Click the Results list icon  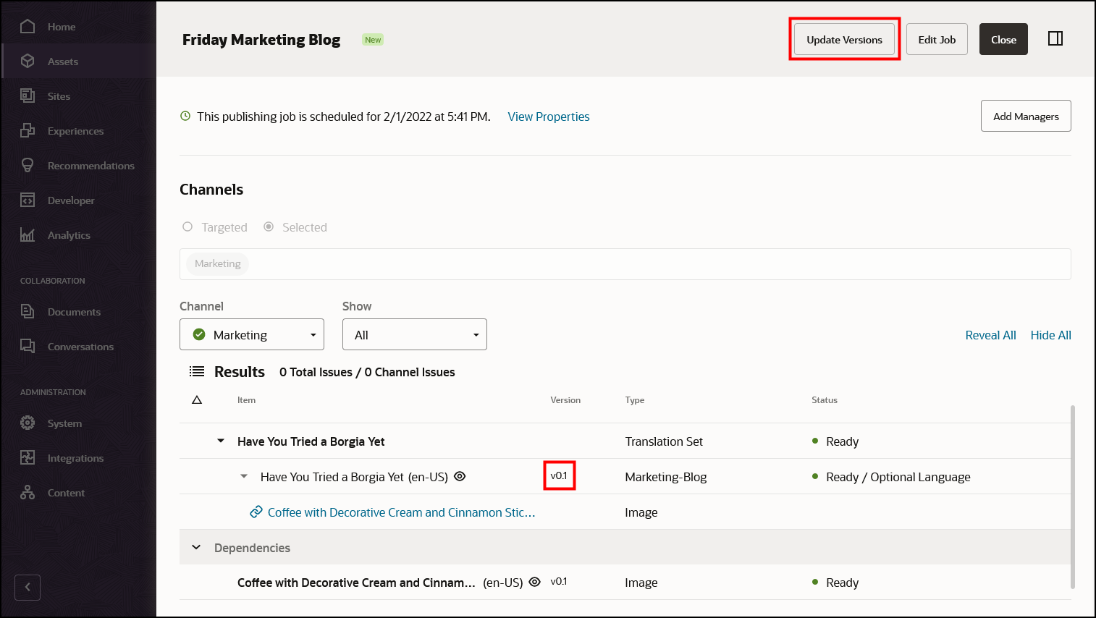click(x=197, y=372)
